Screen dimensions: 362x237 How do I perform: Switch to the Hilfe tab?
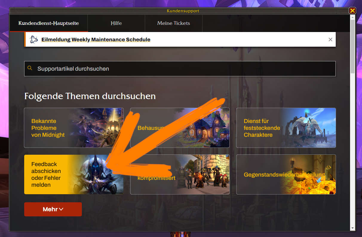pos(116,23)
